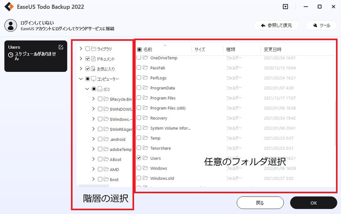Click the 参照して復元 button
Screen dimensions: 341x214
pyautogui.click(x=276, y=25)
